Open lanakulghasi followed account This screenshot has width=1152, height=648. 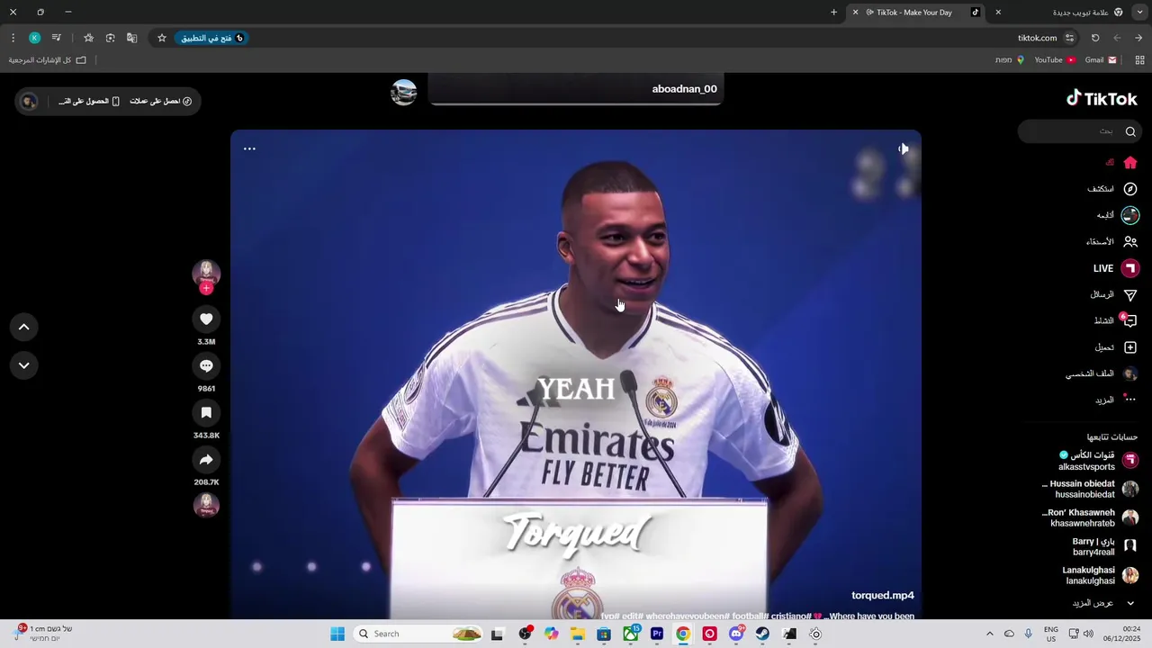click(1100, 575)
